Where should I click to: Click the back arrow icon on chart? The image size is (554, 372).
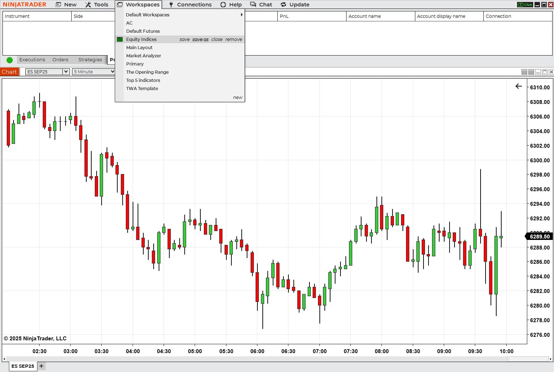point(519,86)
